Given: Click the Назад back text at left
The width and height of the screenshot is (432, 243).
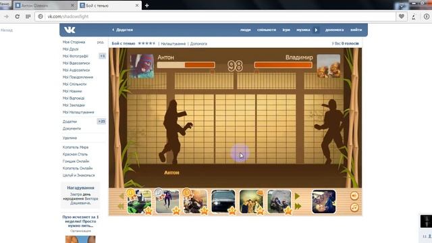Looking at the screenshot, I should [x=7, y=30].
